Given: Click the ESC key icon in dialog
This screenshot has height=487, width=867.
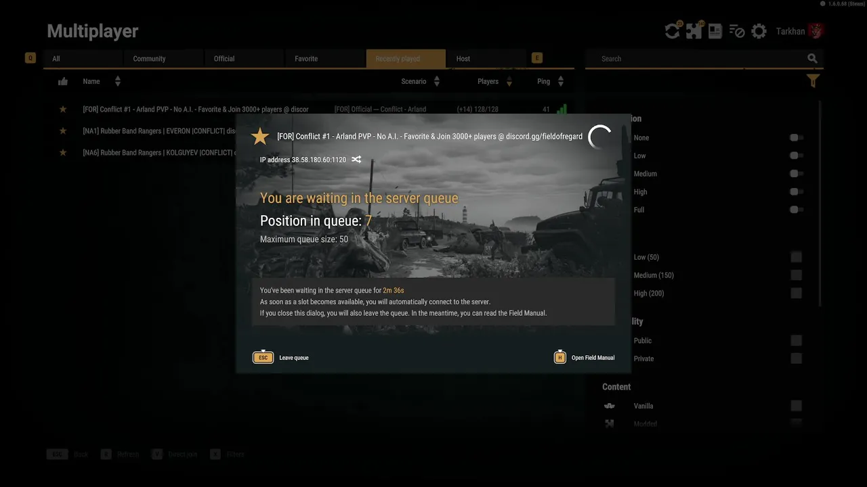Looking at the screenshot, I should pos(263,357).
